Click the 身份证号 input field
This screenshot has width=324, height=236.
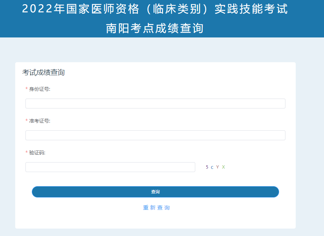coord(155,104)
